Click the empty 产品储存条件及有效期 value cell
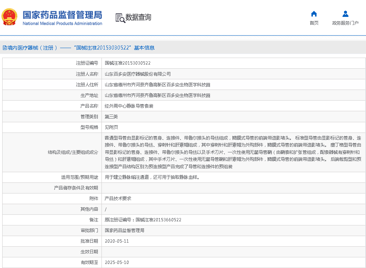Viewport: 366px width, 268px height. click(x=234, y=188)
